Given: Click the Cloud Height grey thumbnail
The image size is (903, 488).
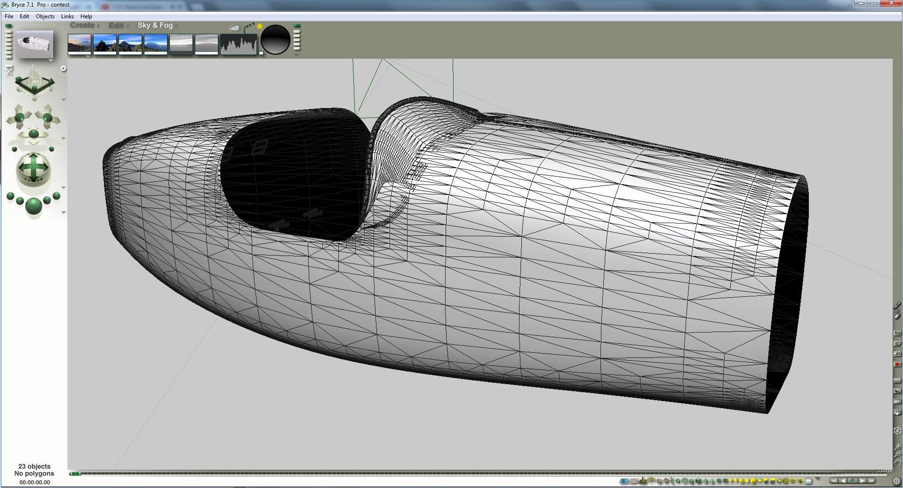Looking at the screenshot, I should pyautogui.click(x=181, y=44).
